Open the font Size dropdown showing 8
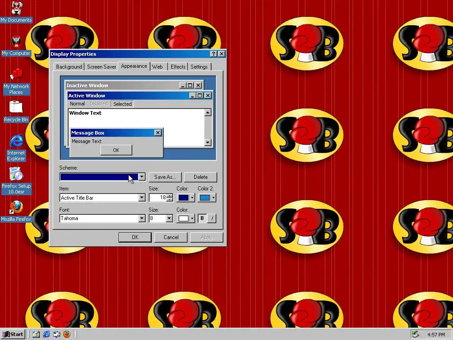Viewport: 453px width, 340px height. 169,218
